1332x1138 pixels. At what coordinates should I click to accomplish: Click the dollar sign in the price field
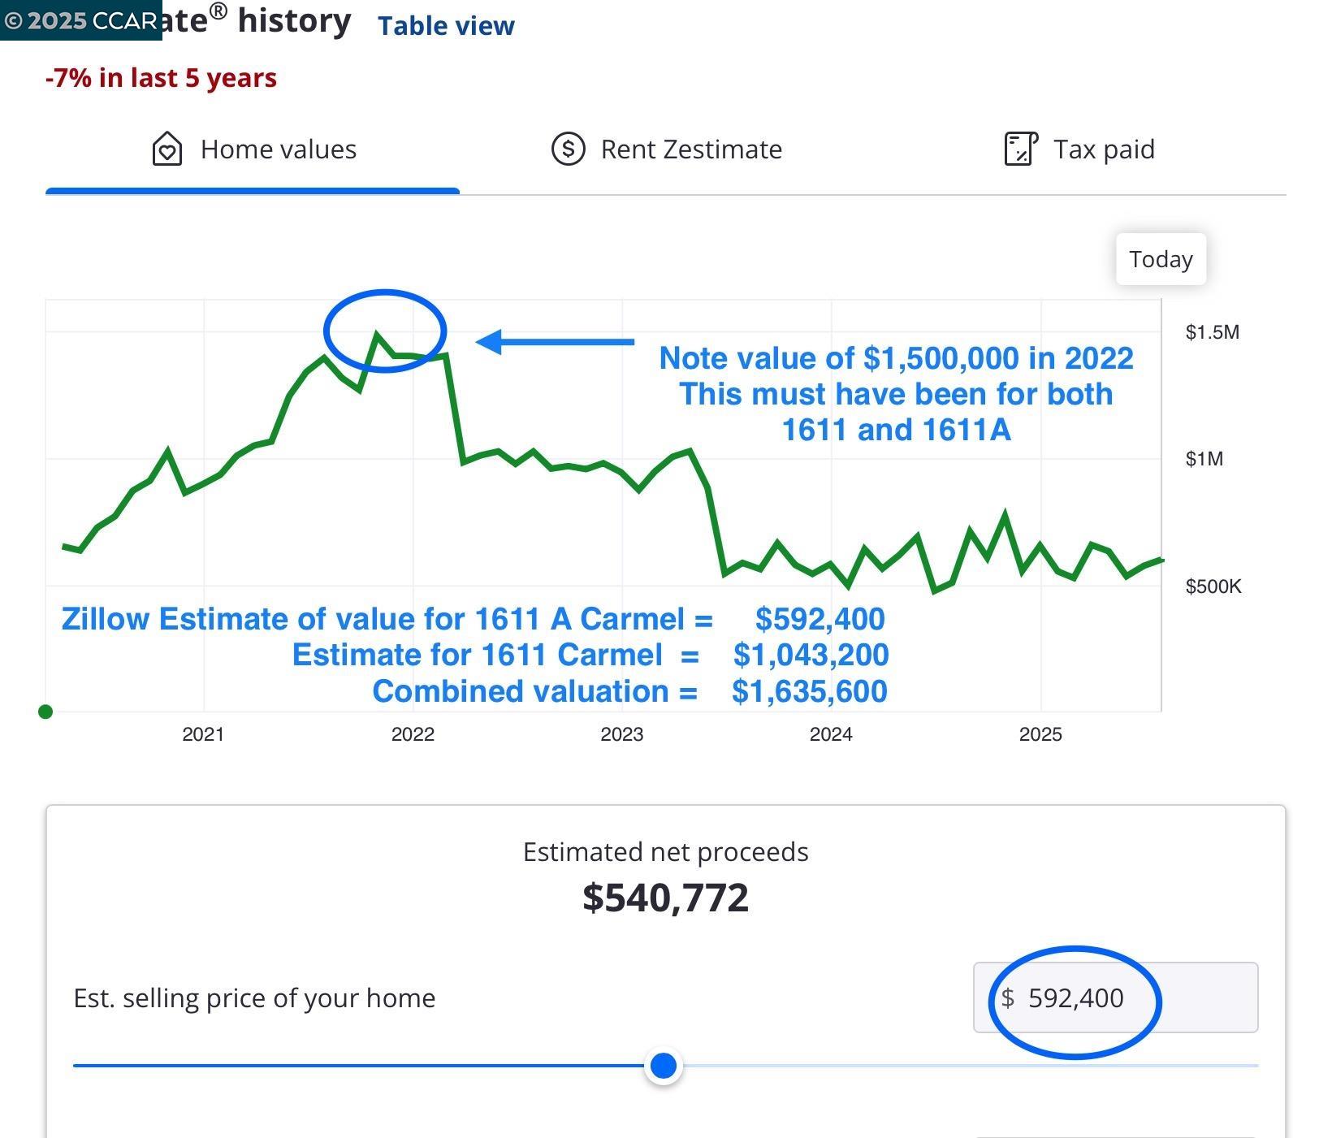point(1007,997)
